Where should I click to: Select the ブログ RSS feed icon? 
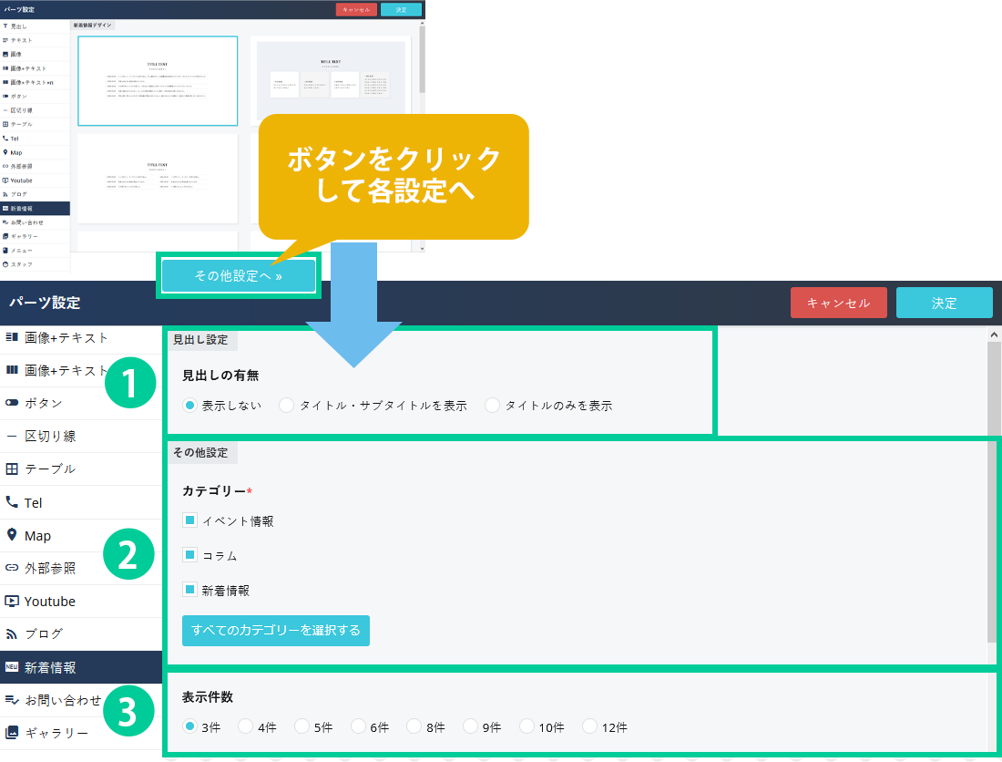12,633
